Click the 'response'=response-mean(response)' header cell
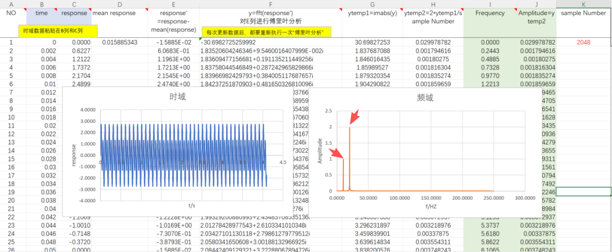 click(x=174, y=23)
